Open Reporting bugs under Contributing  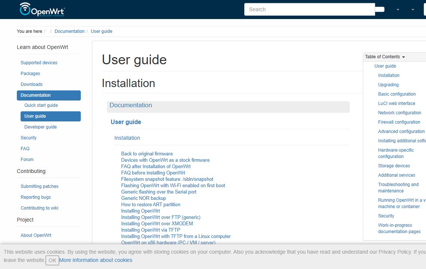click(x=36, y=197)
